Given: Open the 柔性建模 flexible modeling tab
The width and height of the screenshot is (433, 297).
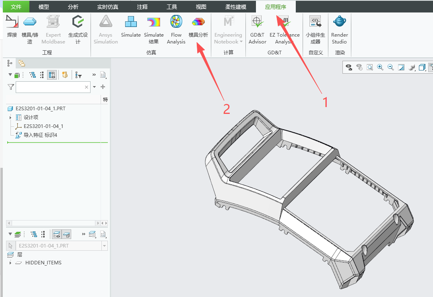Looking at the screenshot, I should click(x=235, y=7).
